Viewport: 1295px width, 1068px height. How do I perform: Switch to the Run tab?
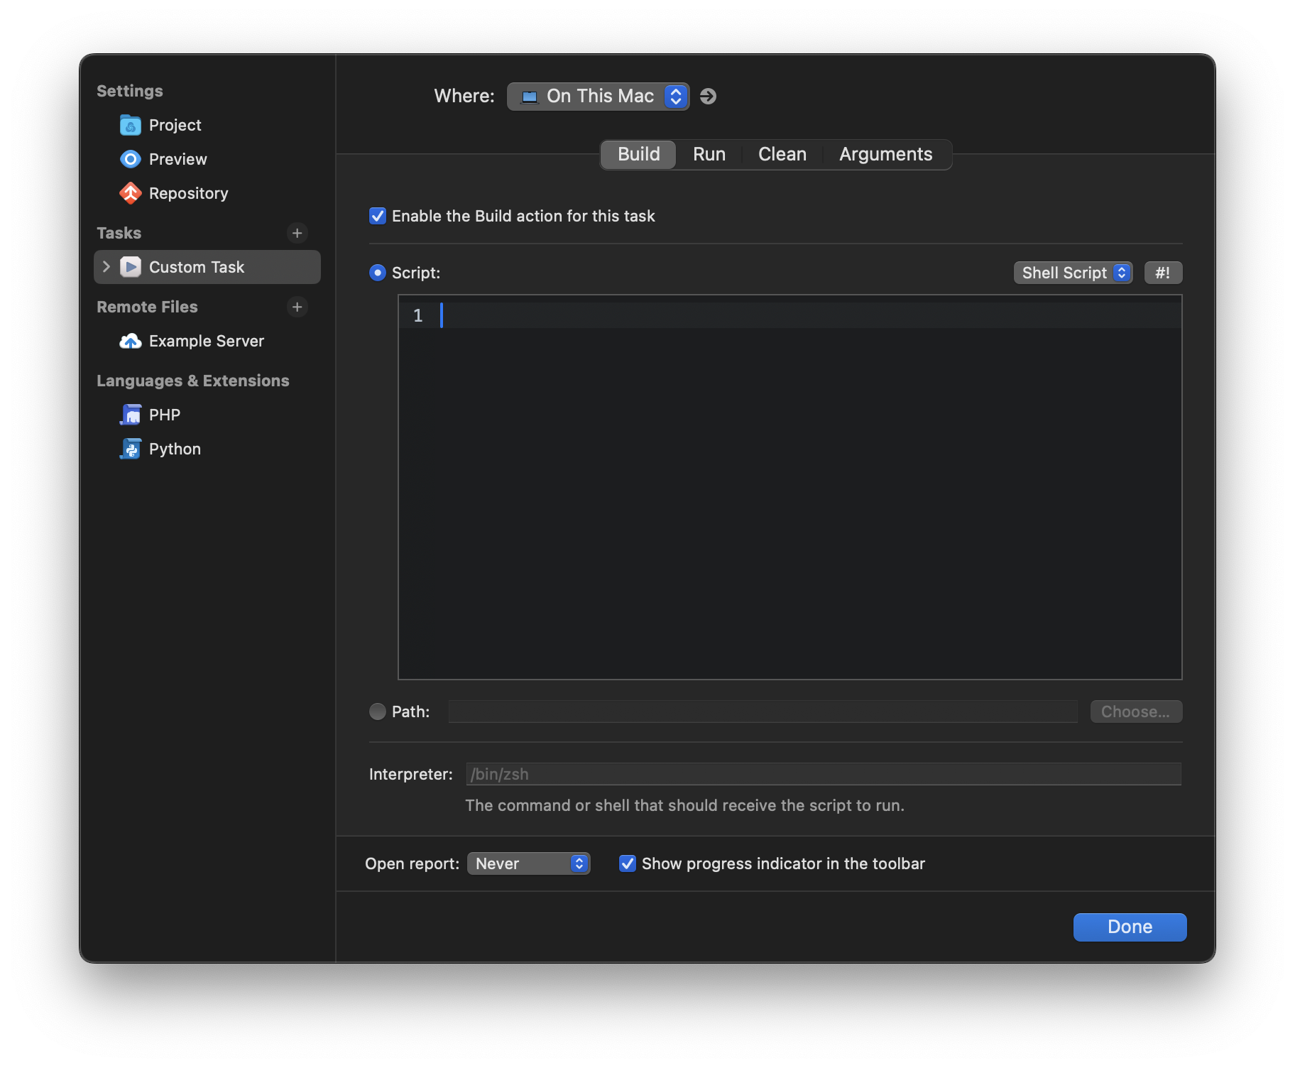point(709,154)
